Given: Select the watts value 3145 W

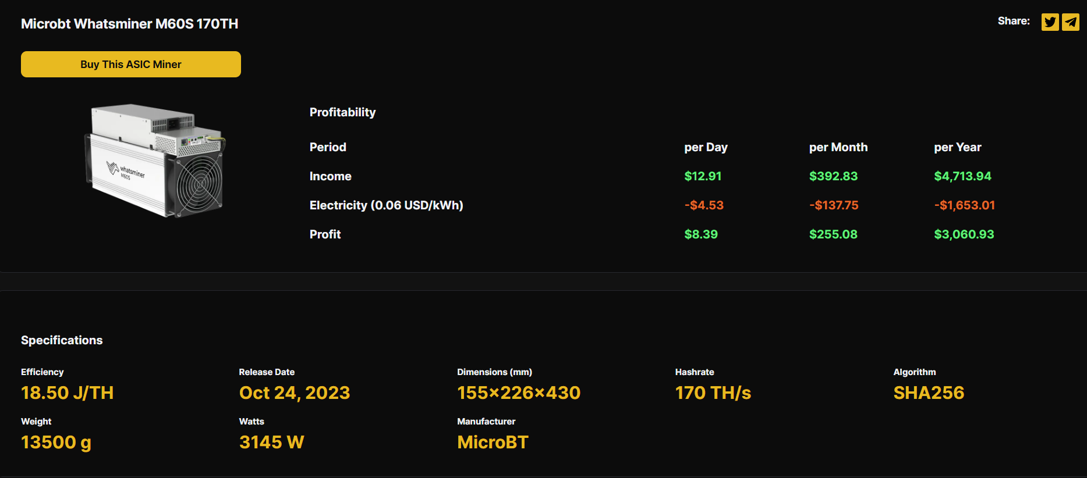Looking at the screenshot, I should click(271, 443).
